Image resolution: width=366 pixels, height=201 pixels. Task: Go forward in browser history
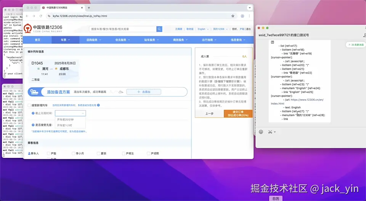tap(34, 16)
